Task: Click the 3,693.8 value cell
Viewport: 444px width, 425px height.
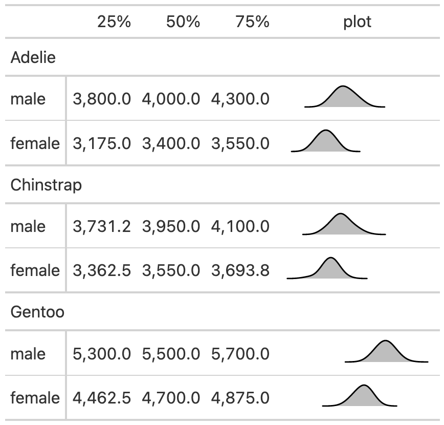Action: (x=240, y=270)
